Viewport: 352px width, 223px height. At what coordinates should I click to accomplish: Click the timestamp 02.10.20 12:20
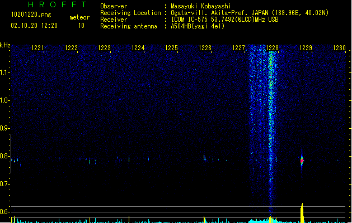tap(34, 26)
